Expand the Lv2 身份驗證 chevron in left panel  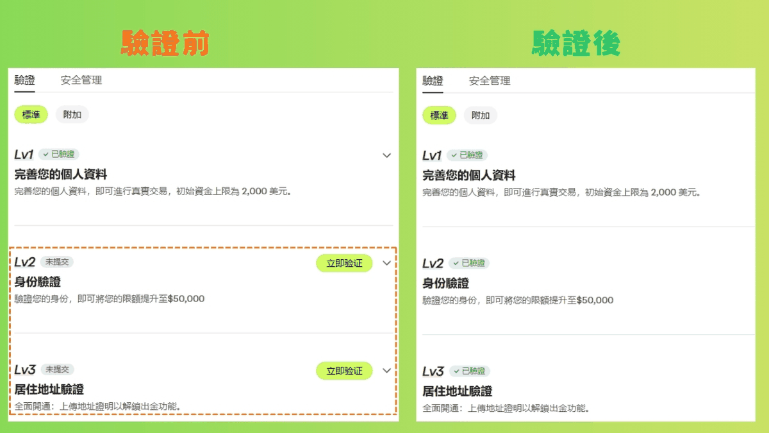coord(386,263)
